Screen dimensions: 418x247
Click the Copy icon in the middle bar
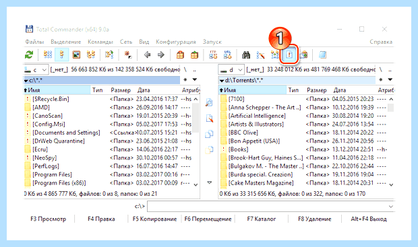click(209, 134)
